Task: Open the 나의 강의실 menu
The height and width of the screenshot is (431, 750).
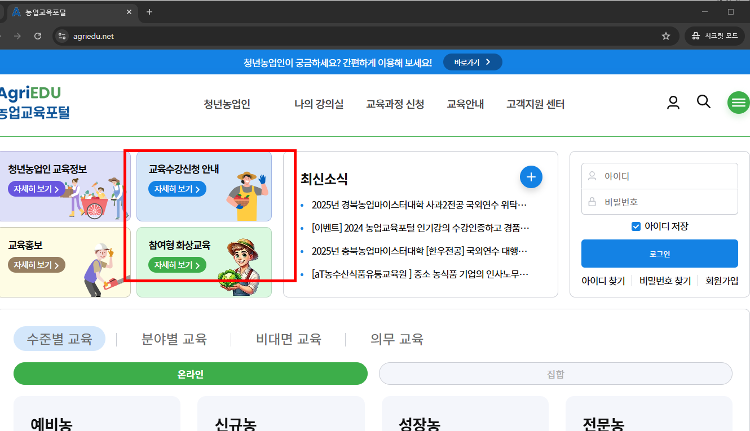Action: pos(319,104)
